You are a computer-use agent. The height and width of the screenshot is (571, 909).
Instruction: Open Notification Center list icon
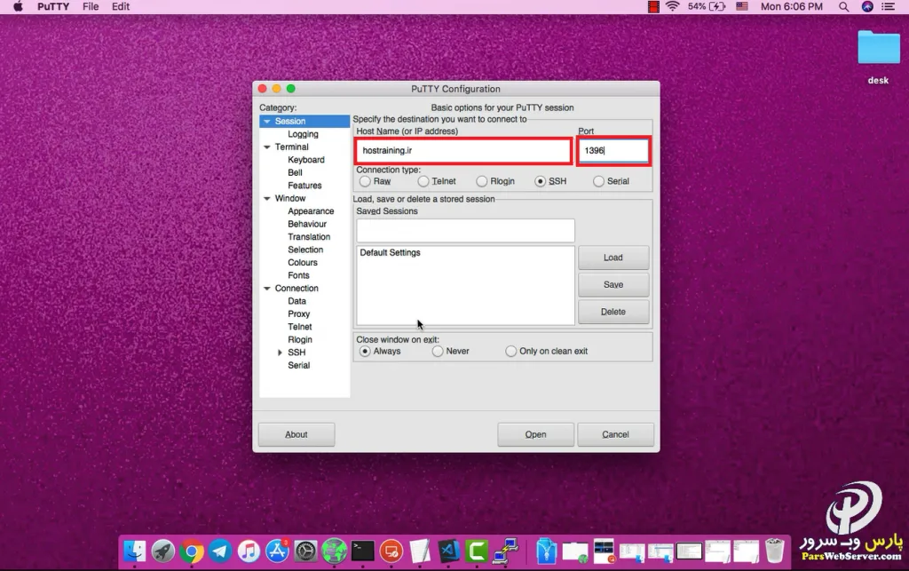point(888,6)
